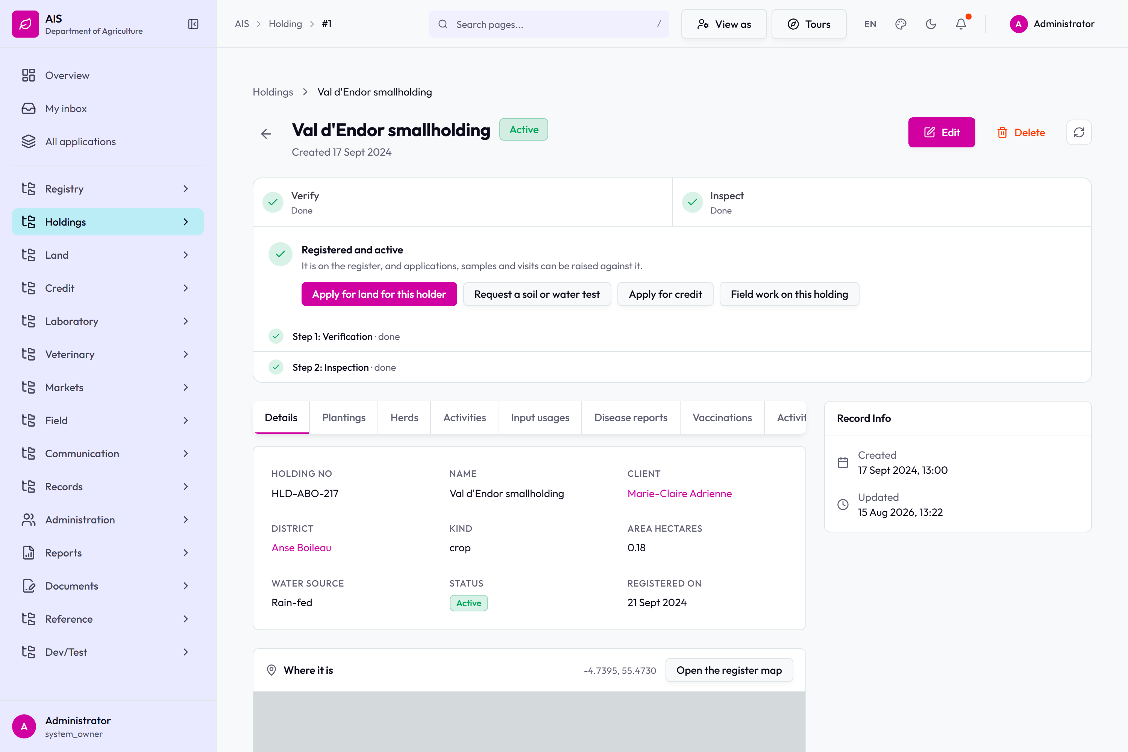Screen dimensions: 1128x752
Task: Click Open the register map button
Action: (729, 670)
